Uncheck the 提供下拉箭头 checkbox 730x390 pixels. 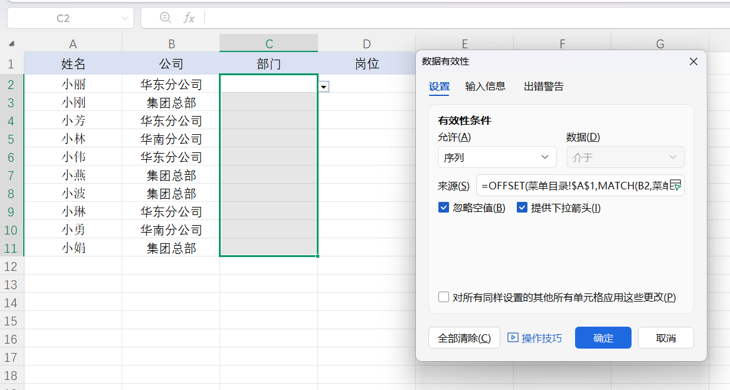[522, 208]
